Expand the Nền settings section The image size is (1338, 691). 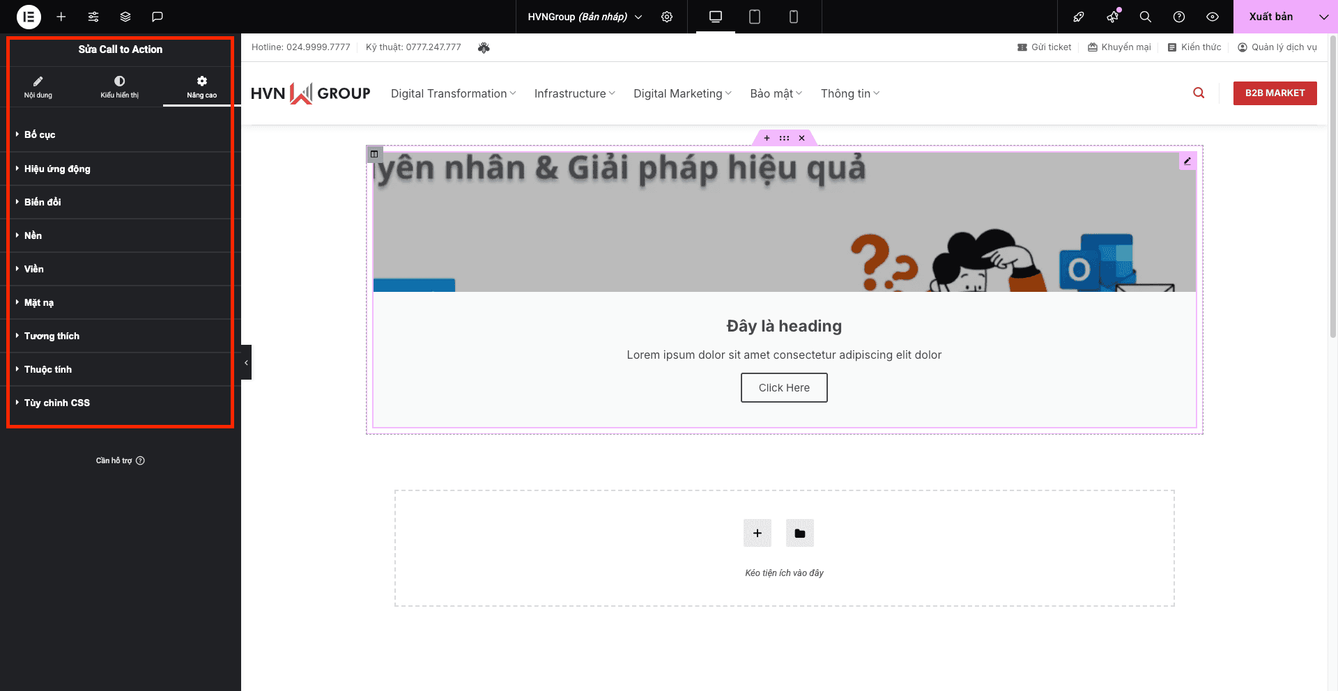coord(32,235)
